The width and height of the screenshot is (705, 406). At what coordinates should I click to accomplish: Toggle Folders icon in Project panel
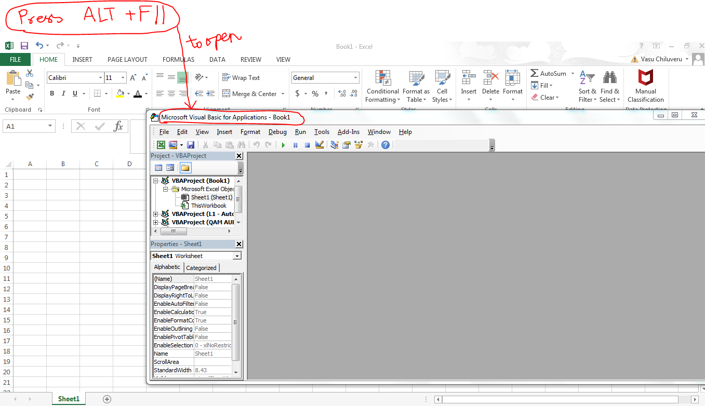[x=185, y=168]
